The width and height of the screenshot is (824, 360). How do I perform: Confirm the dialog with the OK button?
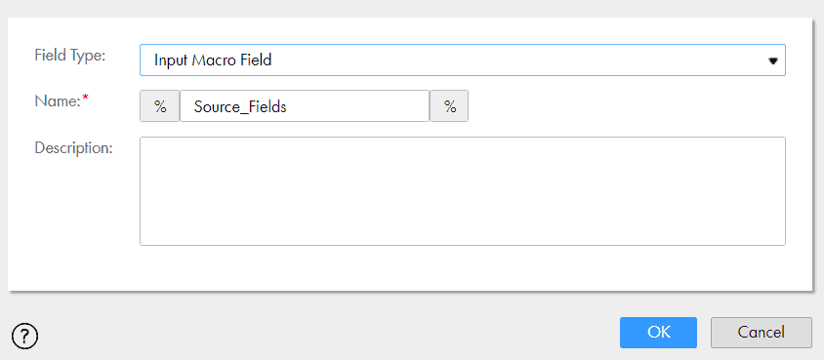click(658, 332)
